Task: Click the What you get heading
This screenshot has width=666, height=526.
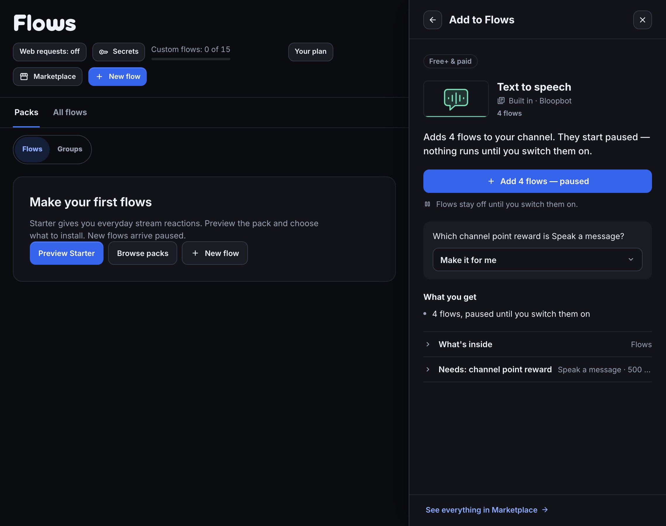Action: click(x=450, y=297)
